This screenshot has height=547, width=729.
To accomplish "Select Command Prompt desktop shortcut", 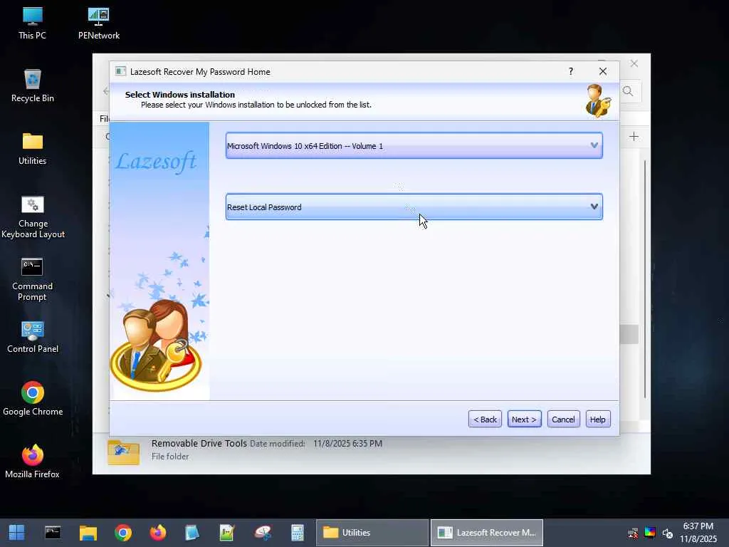I will pyautogui.click(x=33, y=279).
